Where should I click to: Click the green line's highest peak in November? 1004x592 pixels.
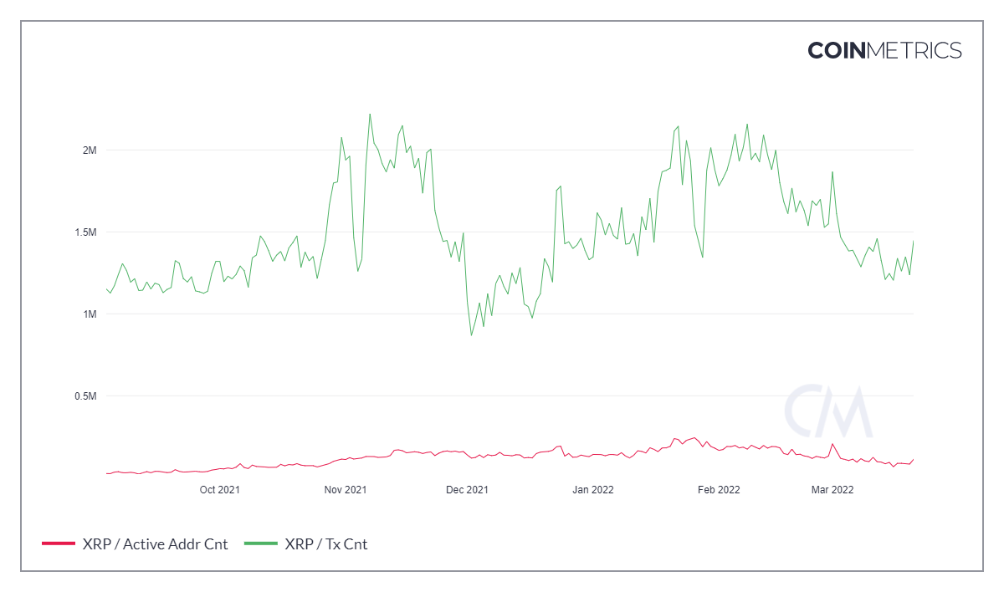tap(370, 115)
